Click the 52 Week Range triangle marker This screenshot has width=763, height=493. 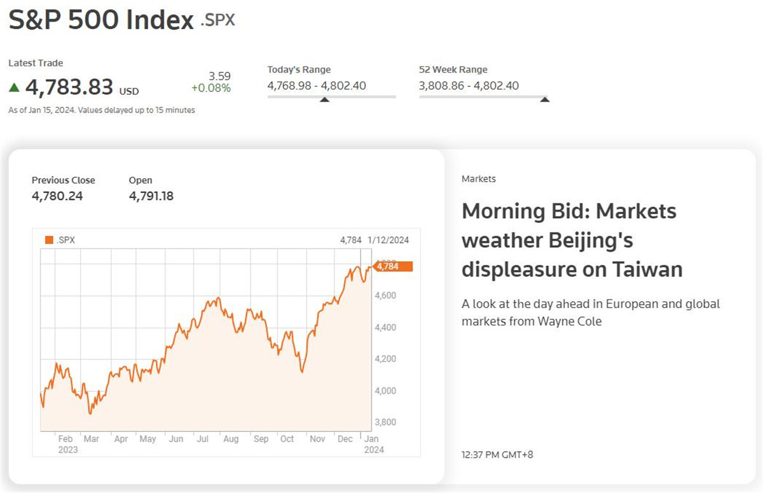point(544,99)
